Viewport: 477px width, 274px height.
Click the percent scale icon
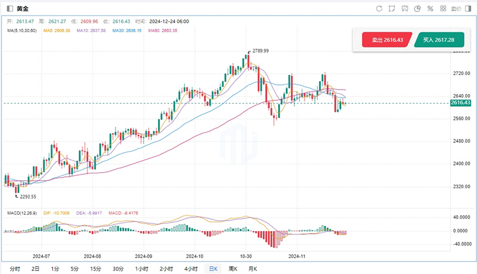pyautogui.click(x=430, y=8)
